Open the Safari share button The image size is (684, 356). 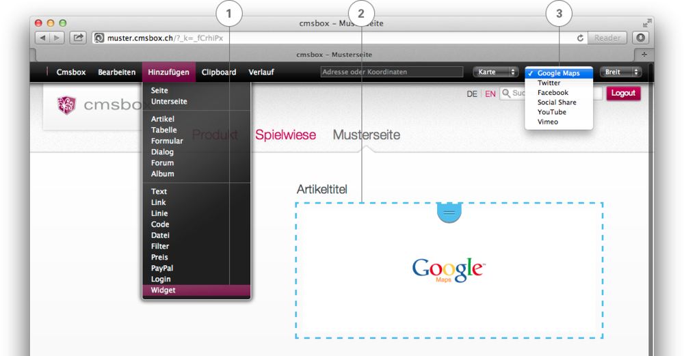[x=78, y=38]
